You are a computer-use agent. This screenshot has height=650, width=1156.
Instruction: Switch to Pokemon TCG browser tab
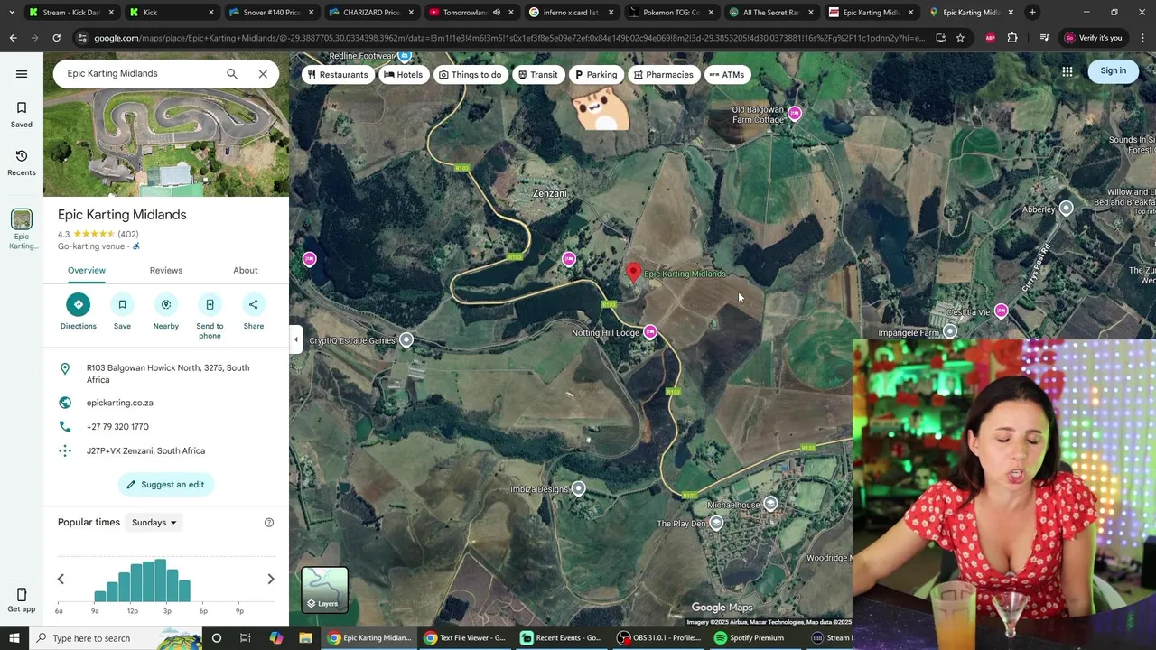tap(670, 13)
